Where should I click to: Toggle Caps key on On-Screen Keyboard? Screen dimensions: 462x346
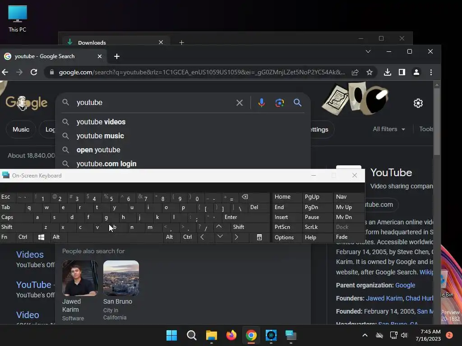pos(17,217)
